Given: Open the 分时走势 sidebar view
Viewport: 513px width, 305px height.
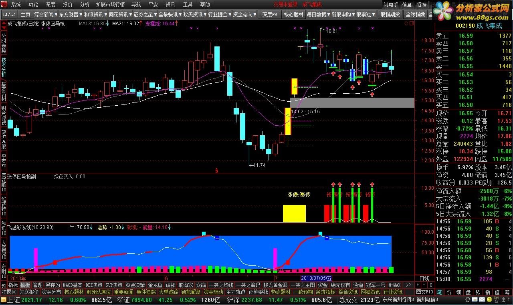Looking at the screenshot, I should pos(4,43).
